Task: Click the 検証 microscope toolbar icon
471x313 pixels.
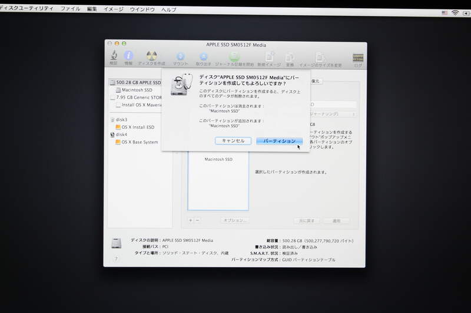Action: pyautogui.click(x=113, y=56)
